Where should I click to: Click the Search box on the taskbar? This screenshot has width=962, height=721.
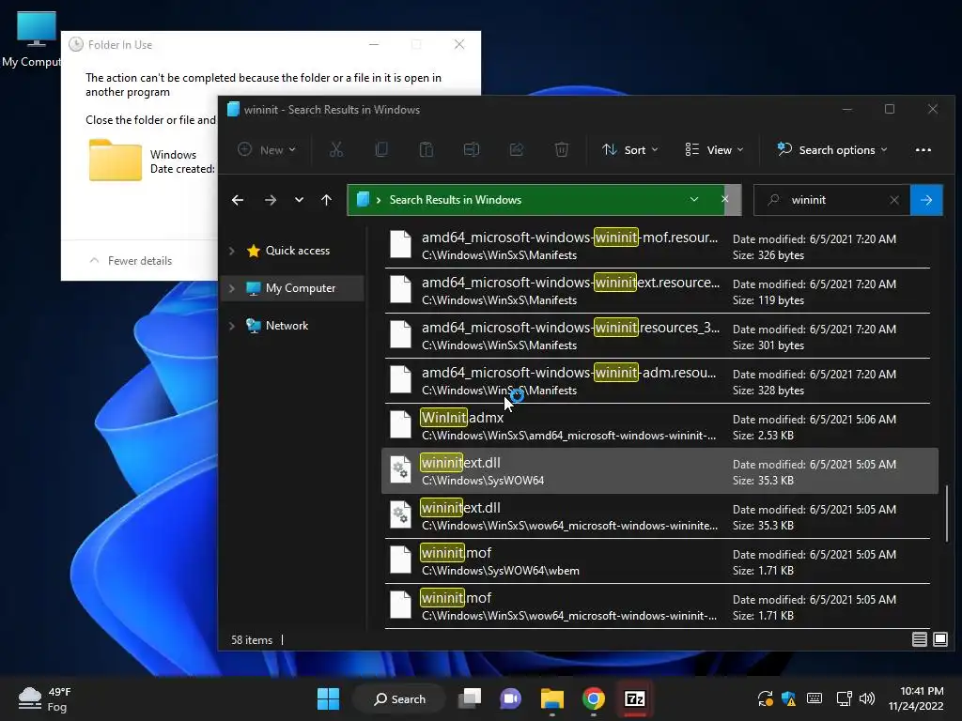pyautogui.click(x=399, y=698)
